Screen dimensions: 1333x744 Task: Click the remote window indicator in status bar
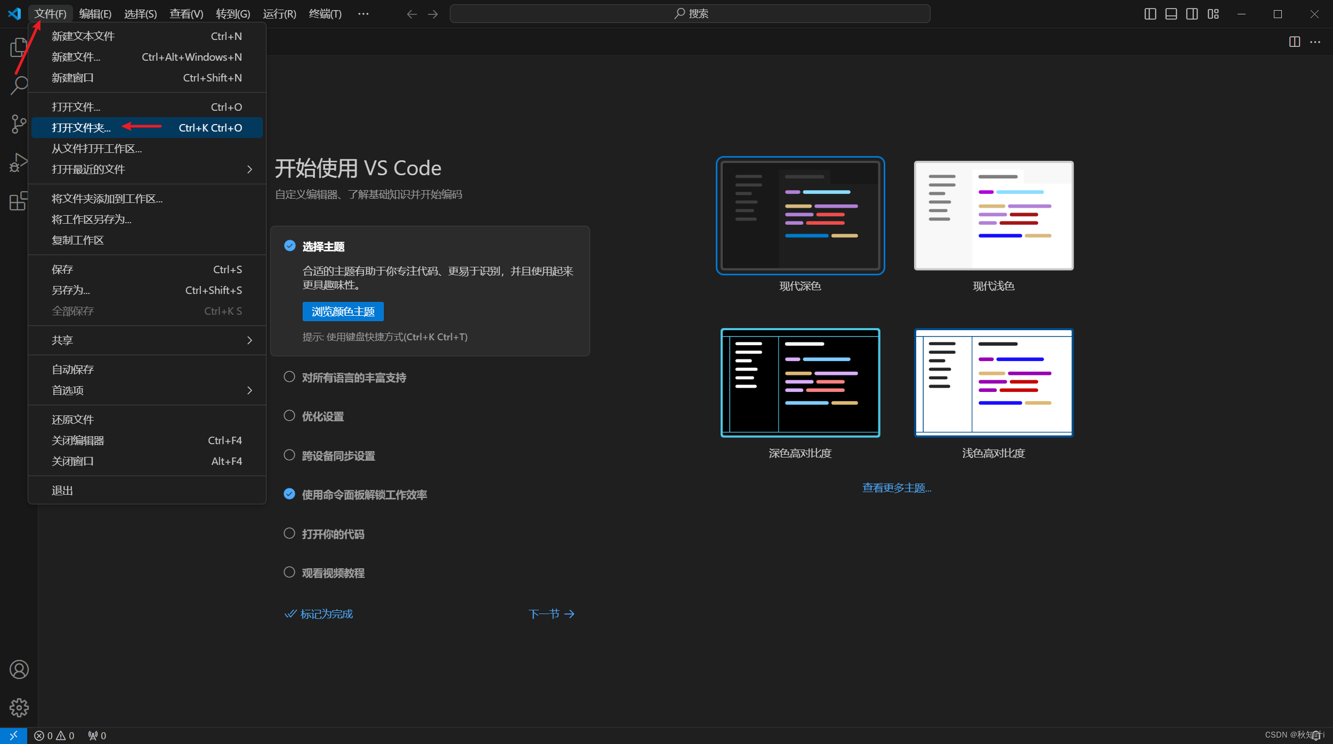[x=13, y=735]
